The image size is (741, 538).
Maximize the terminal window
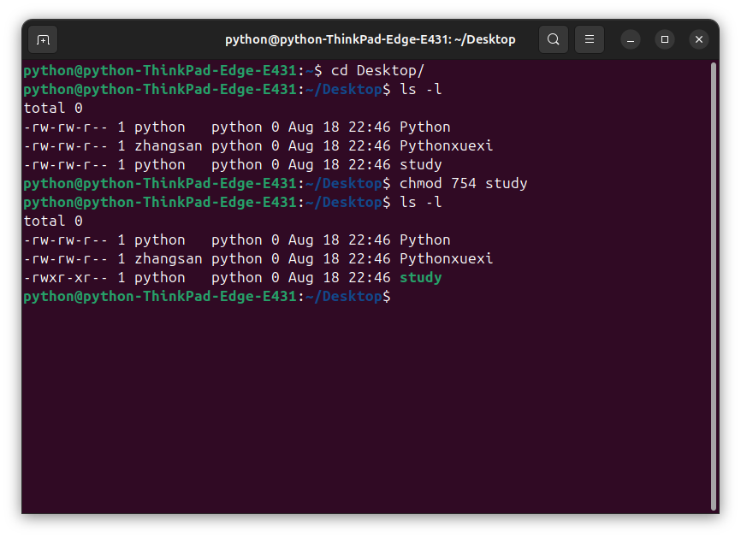tap(665, 39)
